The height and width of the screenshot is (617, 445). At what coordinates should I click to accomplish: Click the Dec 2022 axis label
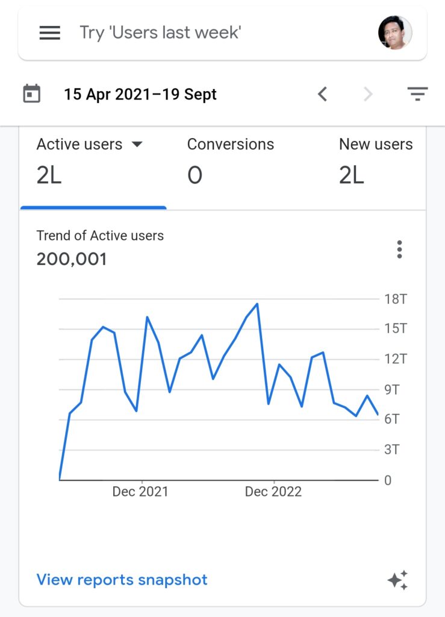click(x=273, y=492)
